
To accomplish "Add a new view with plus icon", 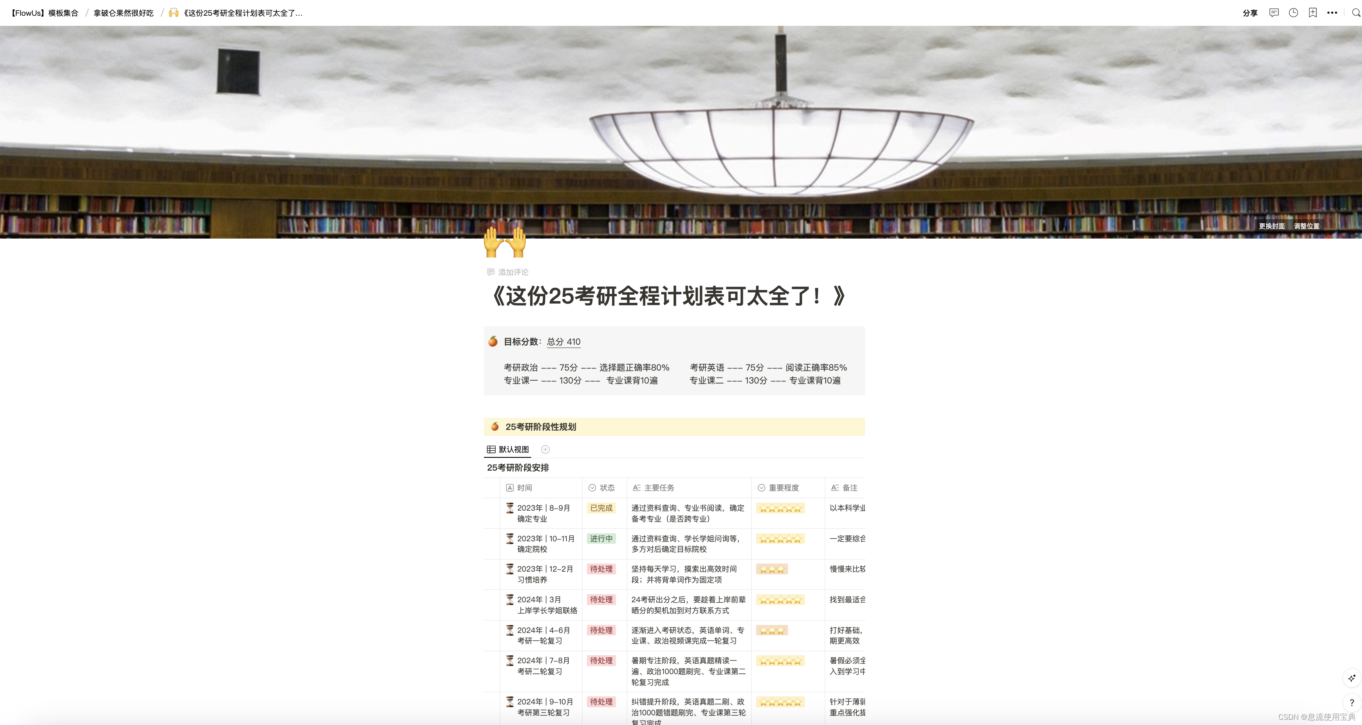I will pyautogui.click(x=545, y=449).
